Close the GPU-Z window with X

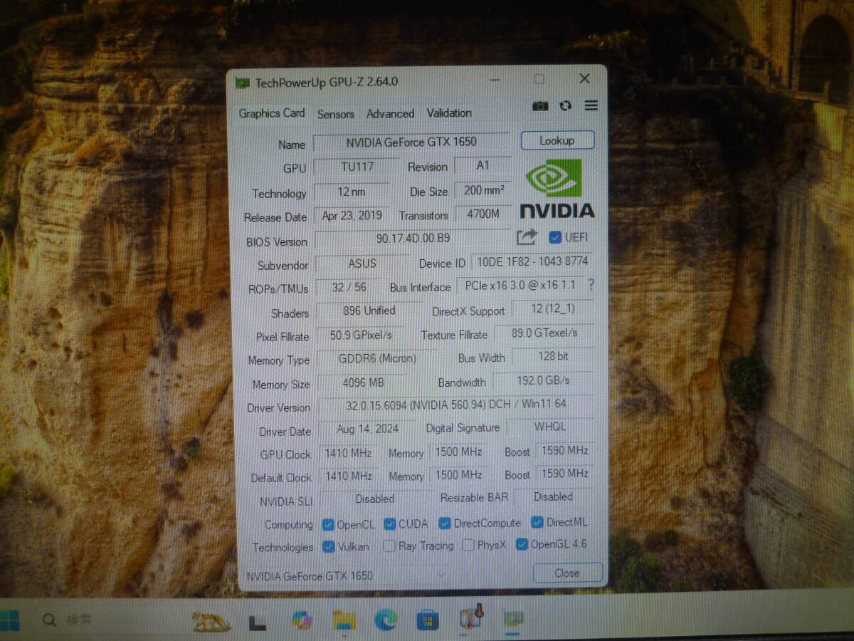coord(584,79)
